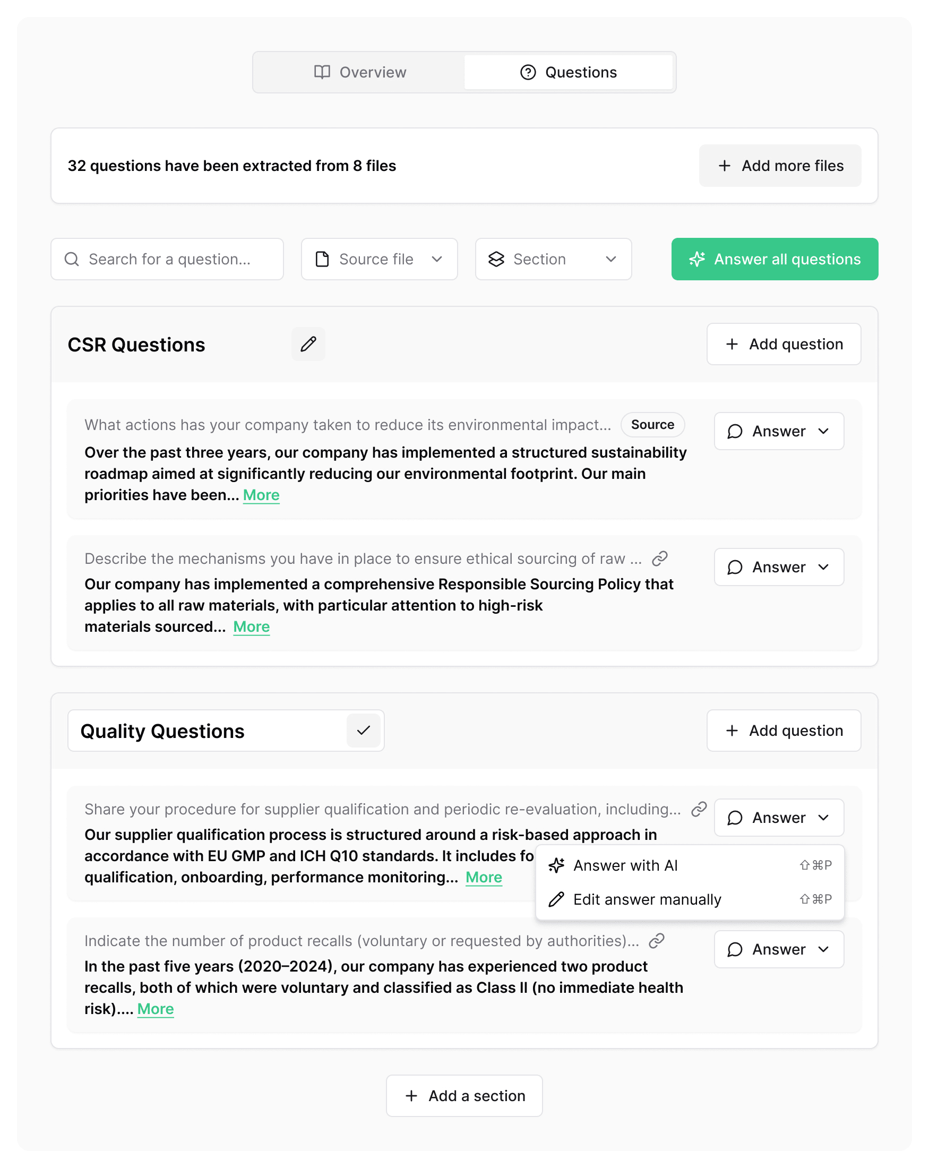Expand Answer dropdown for product recalls question
The height and width of the screenshot is (1168, 929).
(x=778, y=949)
